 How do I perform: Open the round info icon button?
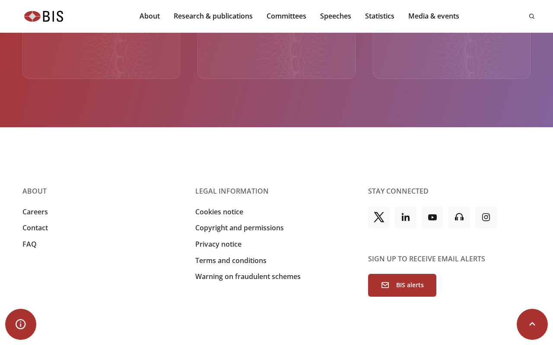pos(21,324)
